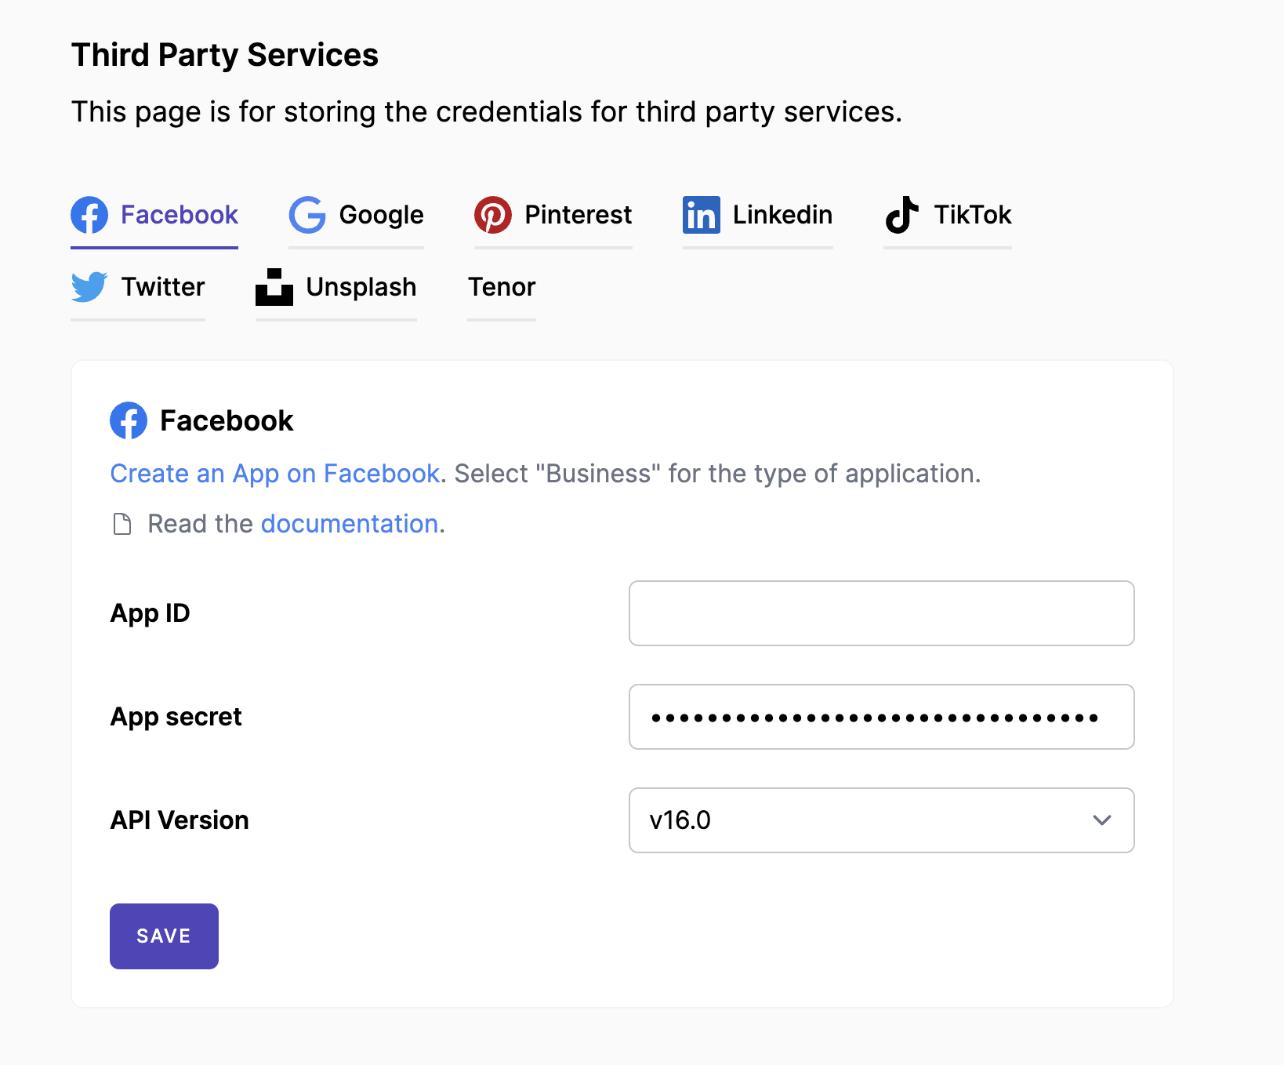Click the document icon beside Read the documentation
Viewport: 1284px width, 1065px height.
click(122, 524)
